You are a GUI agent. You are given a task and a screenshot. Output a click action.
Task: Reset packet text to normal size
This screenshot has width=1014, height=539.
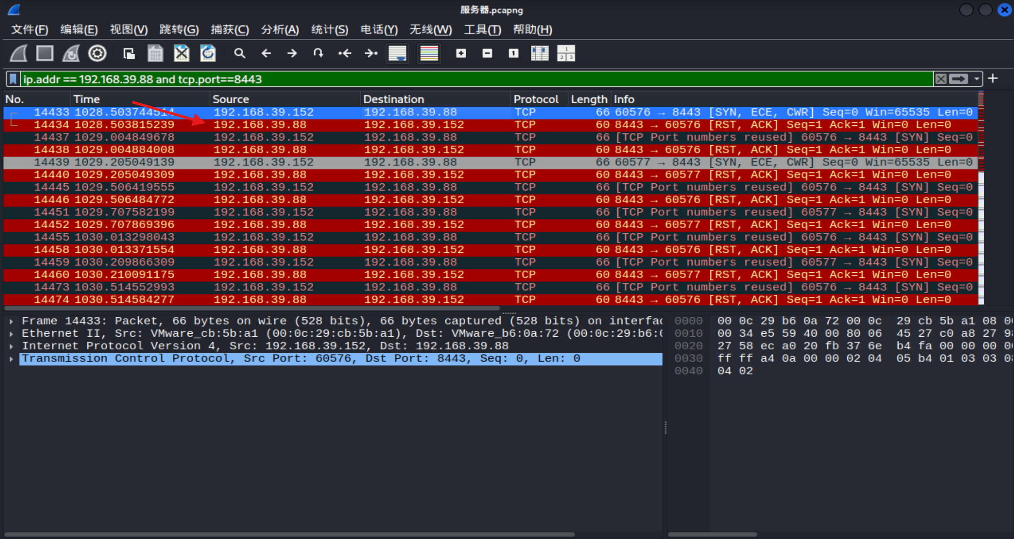[513, 54]
